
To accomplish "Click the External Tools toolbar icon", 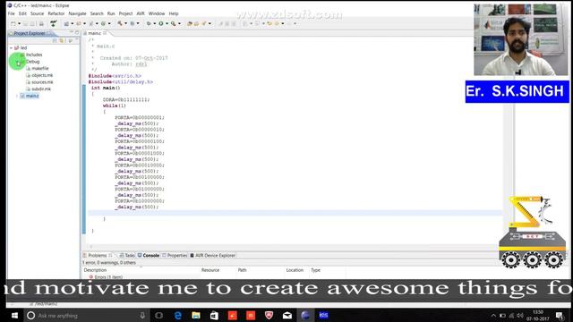I will pyautogui.click(x=173, y=24).
